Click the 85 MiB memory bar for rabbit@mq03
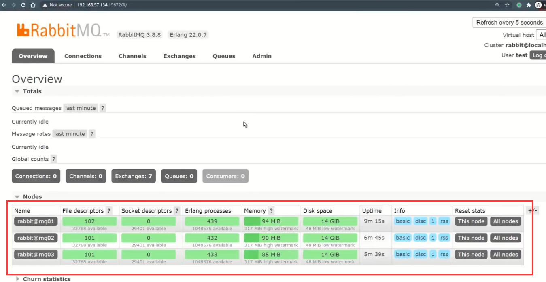Viewport: 546px width, 282px height. pos(271,255)
